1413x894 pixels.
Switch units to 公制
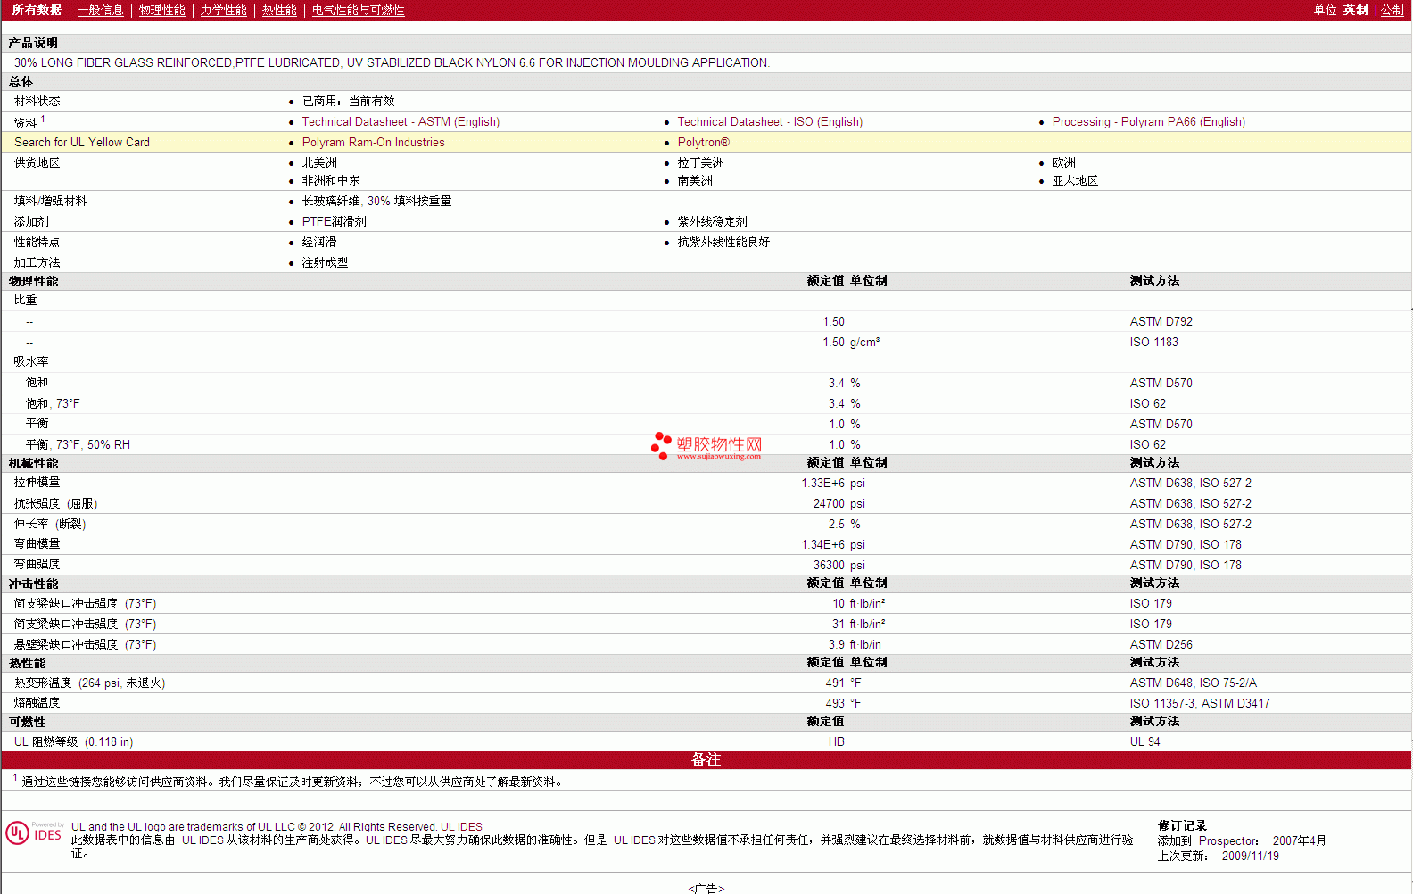pyautogui.click(x=1392, y=11)
